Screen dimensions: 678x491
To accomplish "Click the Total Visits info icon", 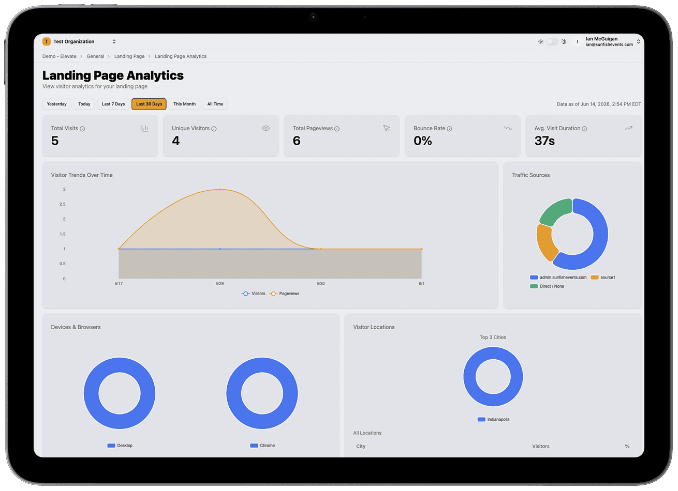I will coord(82,129).
